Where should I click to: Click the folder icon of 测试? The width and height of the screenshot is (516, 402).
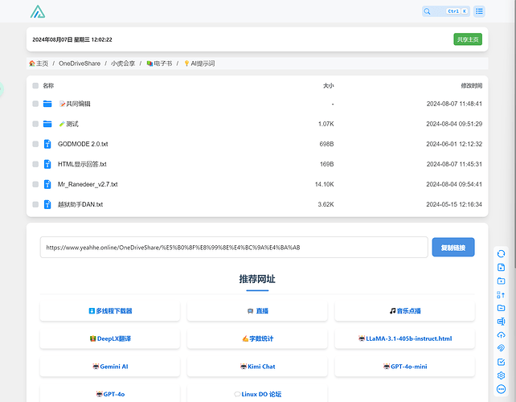[47, 124]
